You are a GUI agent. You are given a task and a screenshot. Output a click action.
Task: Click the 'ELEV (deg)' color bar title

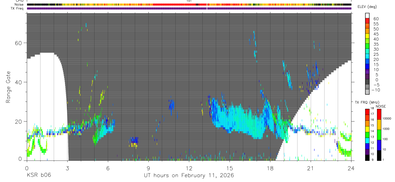(367, 7)
